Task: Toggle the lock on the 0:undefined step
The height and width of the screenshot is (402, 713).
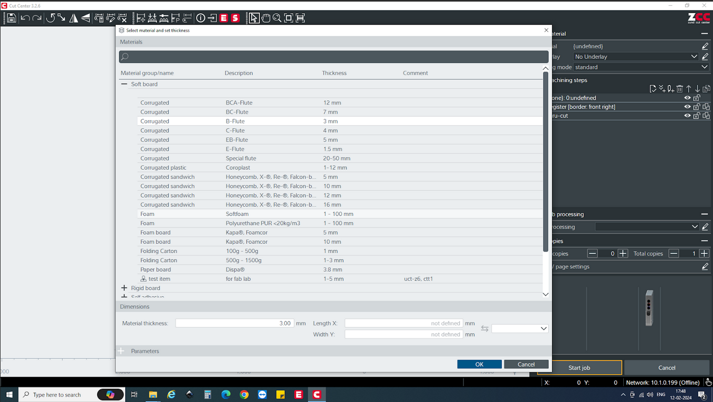Action: (697, 98)
